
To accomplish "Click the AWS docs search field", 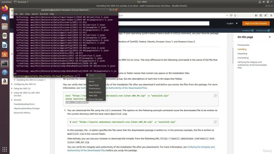I will pos(164,24).
